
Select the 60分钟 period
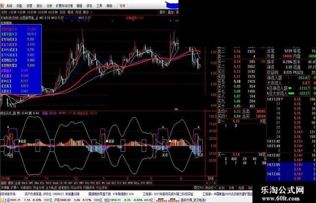[53, 12]
